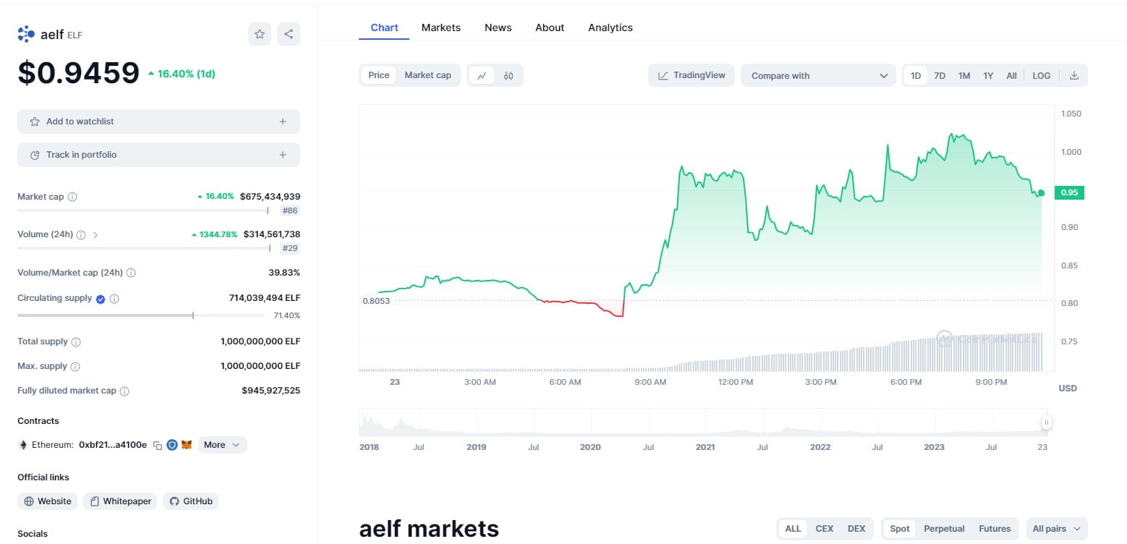
Task: Select the CEX markets tab
Action: [825, 529]
